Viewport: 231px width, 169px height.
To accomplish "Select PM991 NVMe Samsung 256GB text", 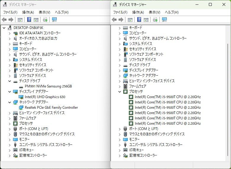I will pos(48,86).
